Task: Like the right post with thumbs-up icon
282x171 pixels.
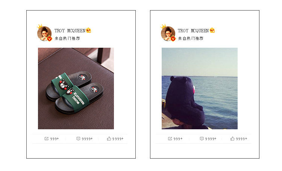Action: coord(232,138)
